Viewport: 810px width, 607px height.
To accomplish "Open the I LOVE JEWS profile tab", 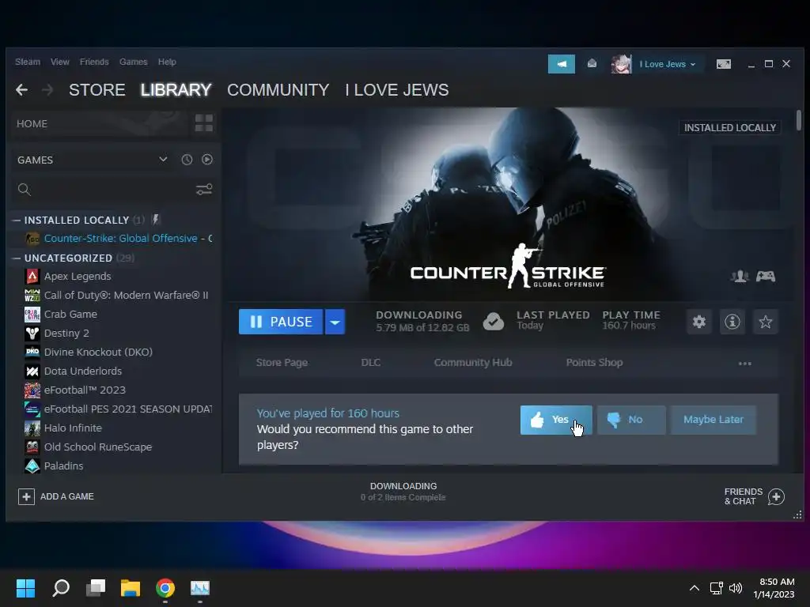I will point(397,90).
